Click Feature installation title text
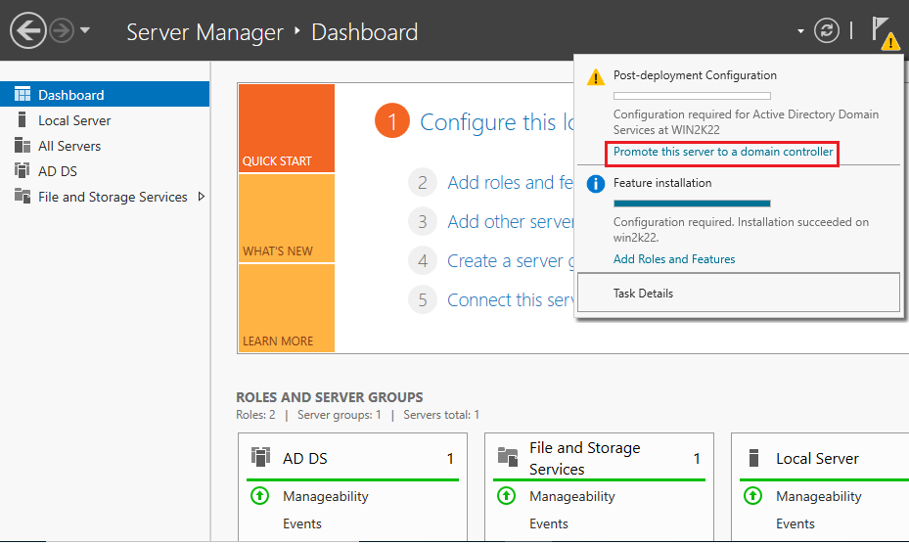Image resolution: width=909 pixels, height=545 pixels. (x=662, y=183)
